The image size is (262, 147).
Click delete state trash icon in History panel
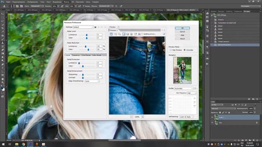click(x=257, y=99)
